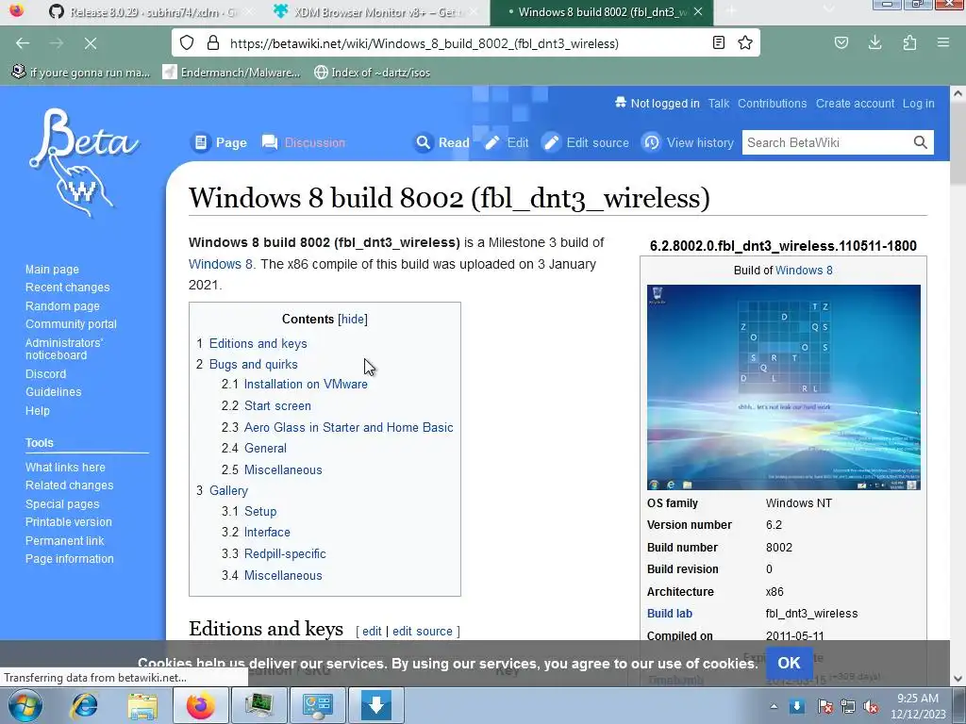
Task: Jump to Redpill-specific gallery section
Action: pos(285,553)
